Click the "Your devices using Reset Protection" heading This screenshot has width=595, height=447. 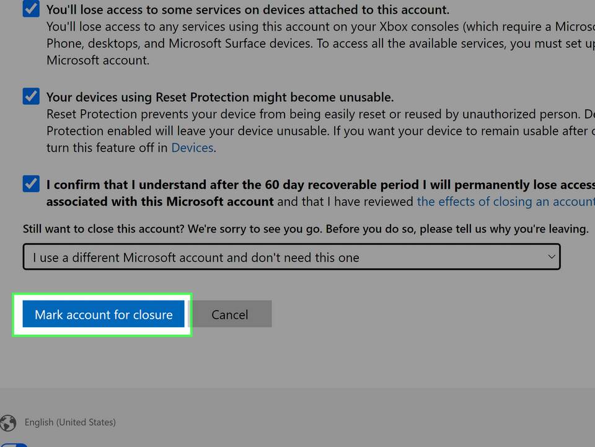(220, 97)
